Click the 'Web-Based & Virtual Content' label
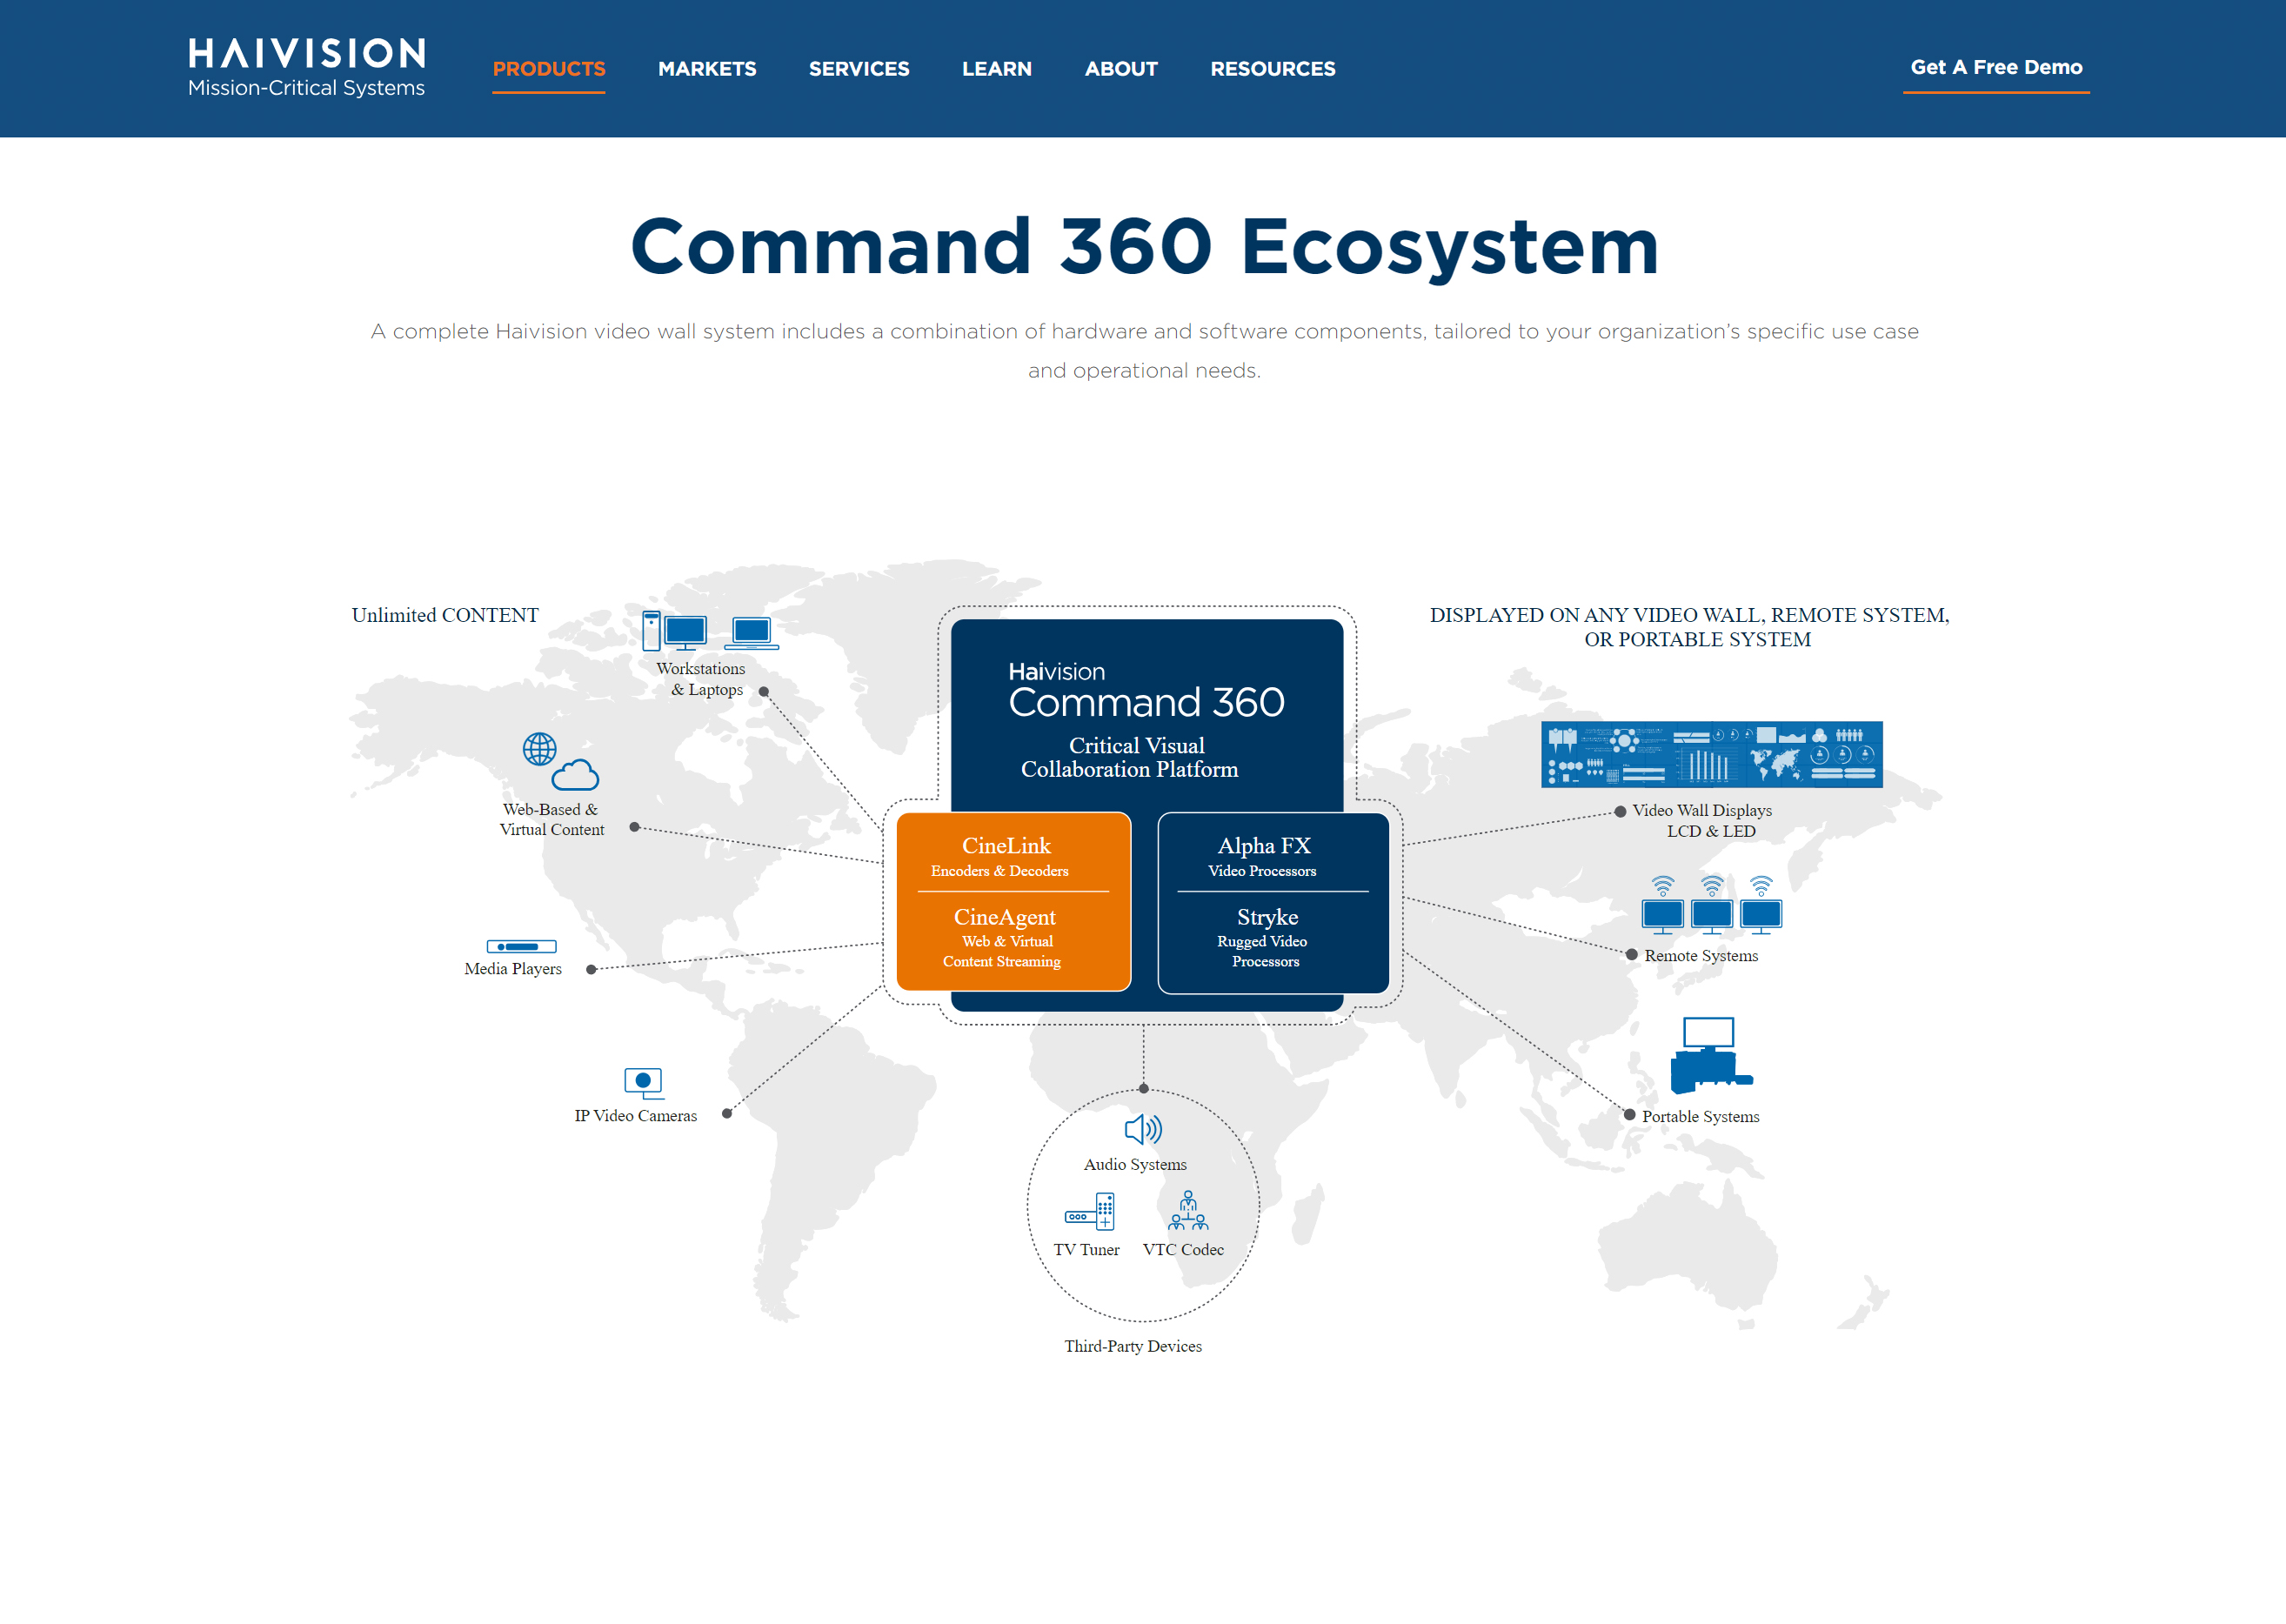 (x=552, y=819)
